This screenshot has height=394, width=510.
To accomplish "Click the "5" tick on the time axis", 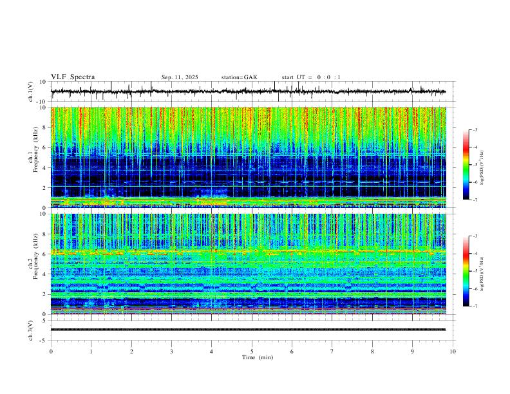I will [252, 352].
